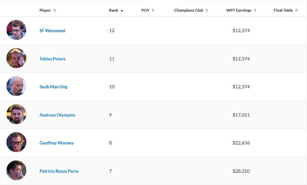The image size is (307, 185).
Task: Open the Senh Man Ung link
Action: tap(53, 87)
